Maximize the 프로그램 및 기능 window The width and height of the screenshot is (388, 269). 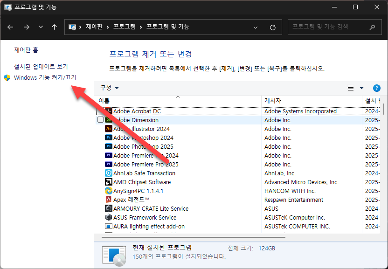pos(355,7)
